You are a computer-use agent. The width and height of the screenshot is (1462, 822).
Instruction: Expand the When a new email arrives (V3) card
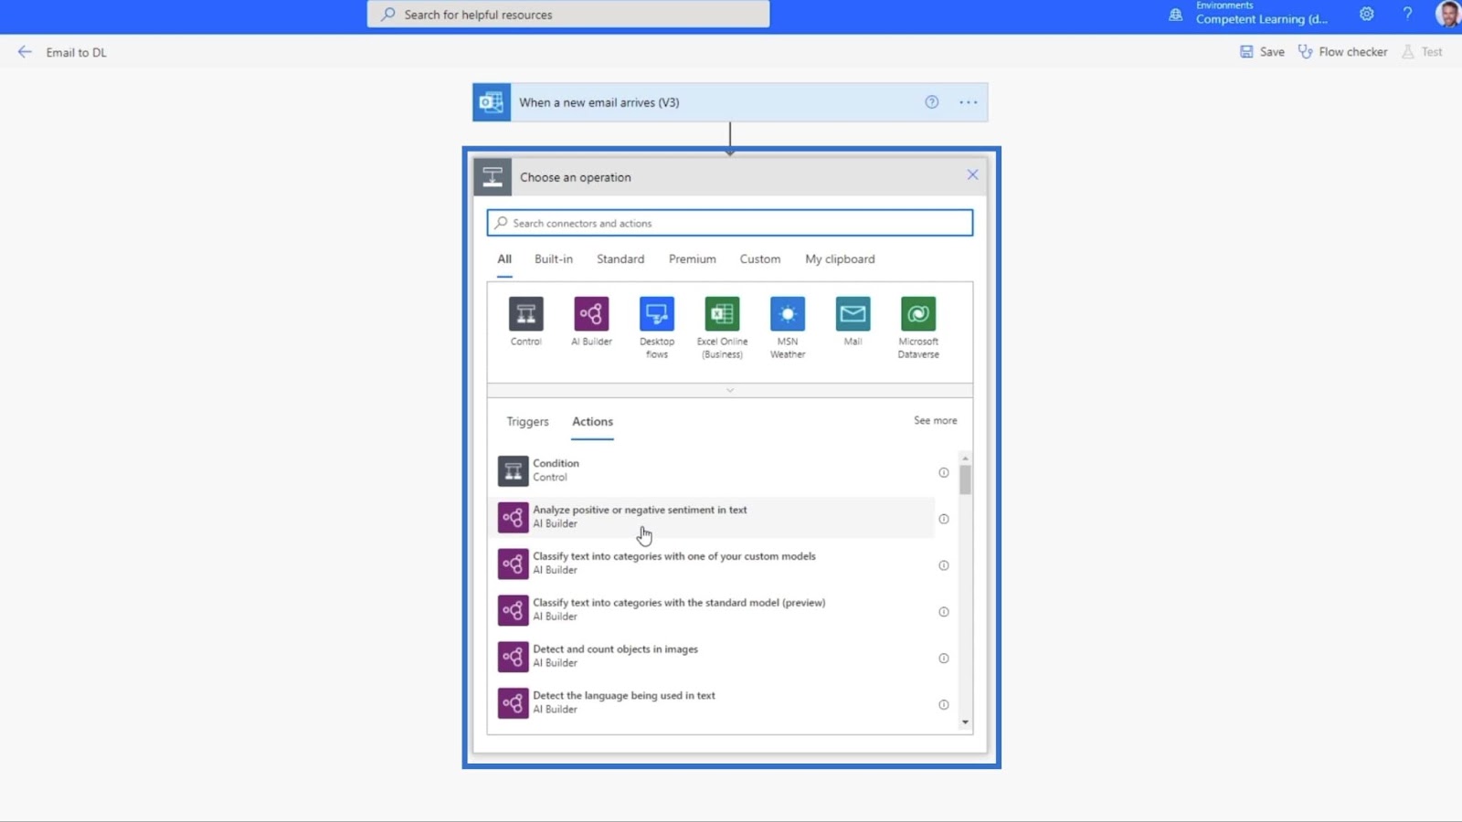tap(730, 102)
